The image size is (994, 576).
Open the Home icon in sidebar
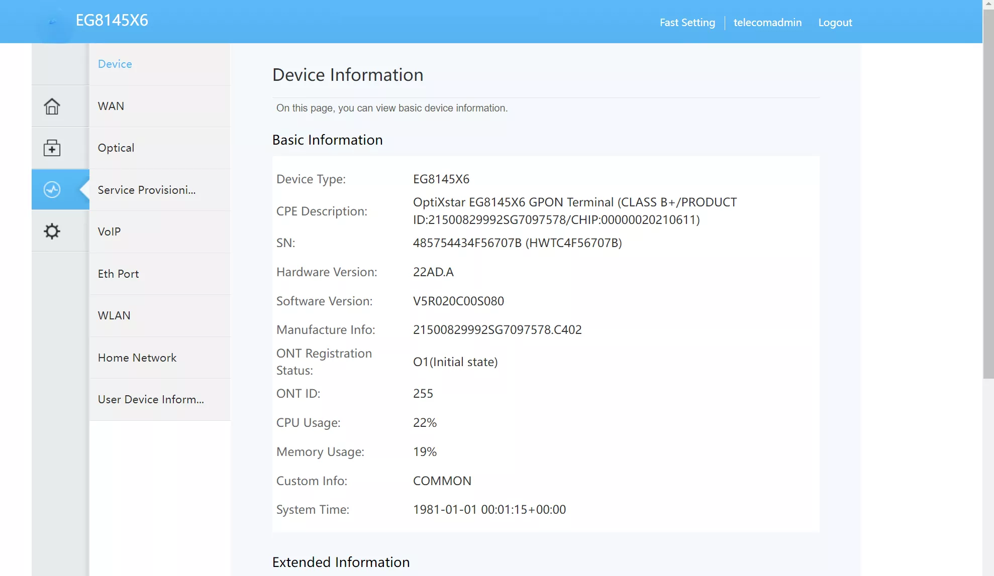point(52,106)
